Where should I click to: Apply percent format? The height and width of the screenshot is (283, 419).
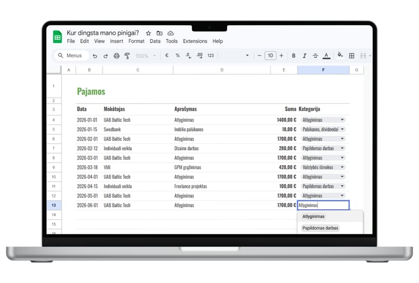pos(178,56)
